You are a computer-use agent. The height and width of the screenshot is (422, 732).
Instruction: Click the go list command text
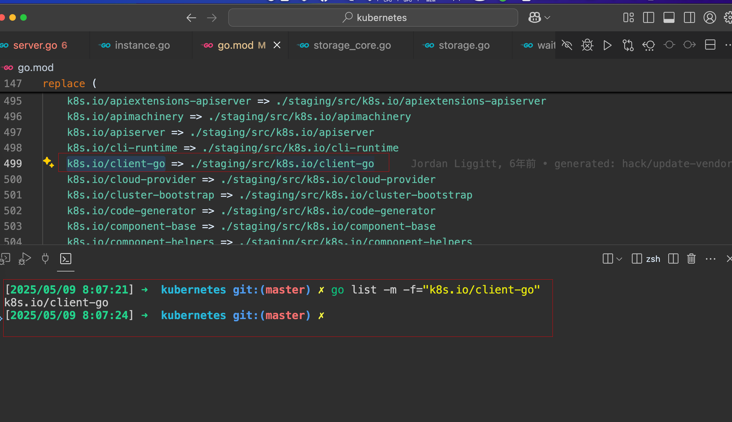[x=435, y=289]
